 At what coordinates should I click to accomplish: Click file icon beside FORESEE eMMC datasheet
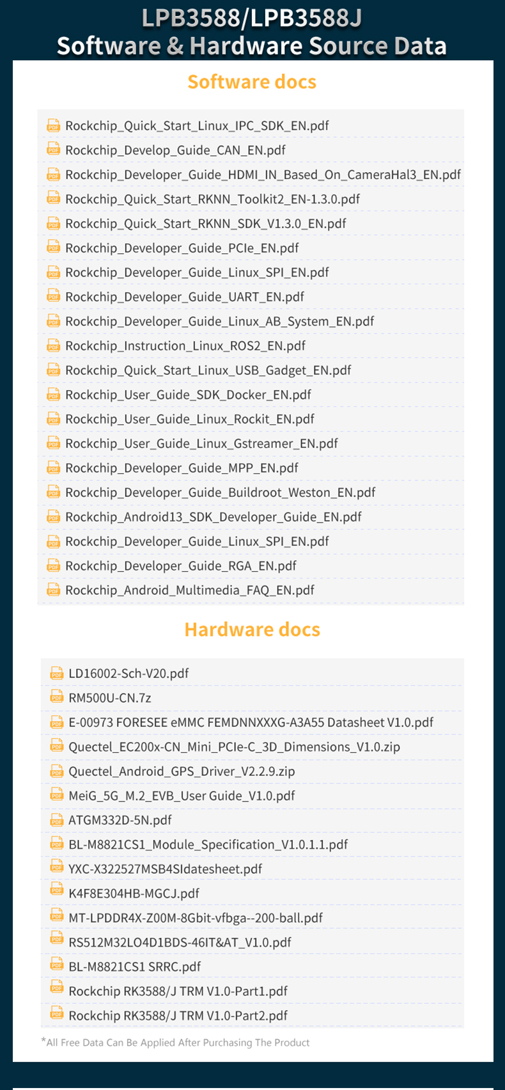pos(56,722)
